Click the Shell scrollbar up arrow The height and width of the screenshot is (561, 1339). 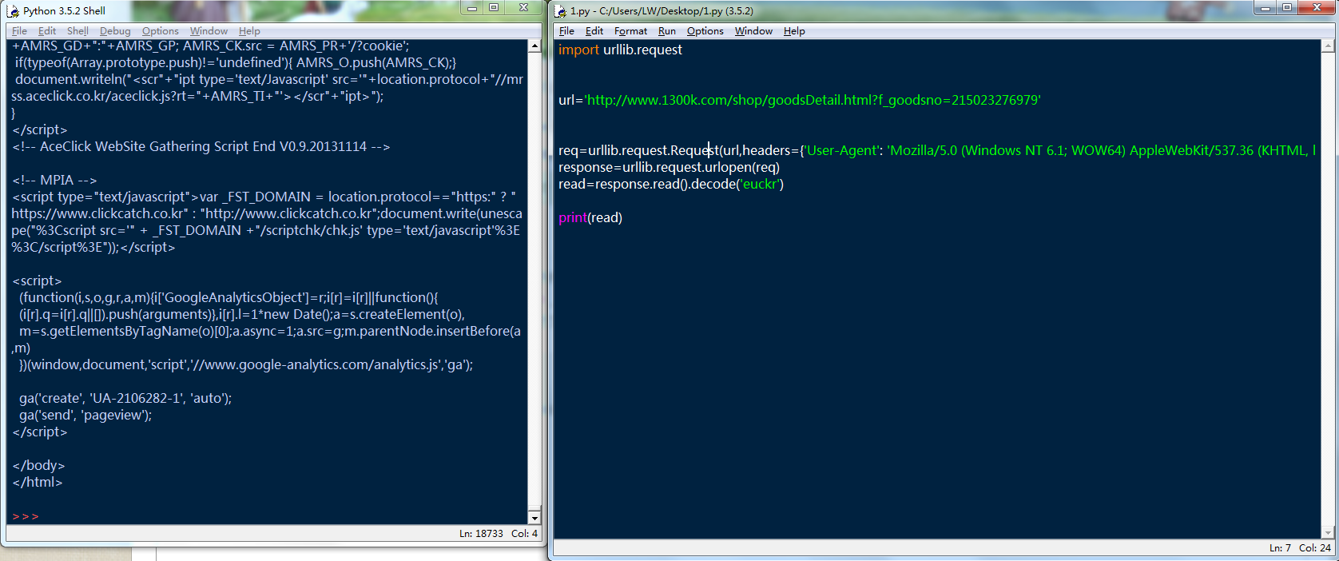pyautogui.click(x=534, y=46)
